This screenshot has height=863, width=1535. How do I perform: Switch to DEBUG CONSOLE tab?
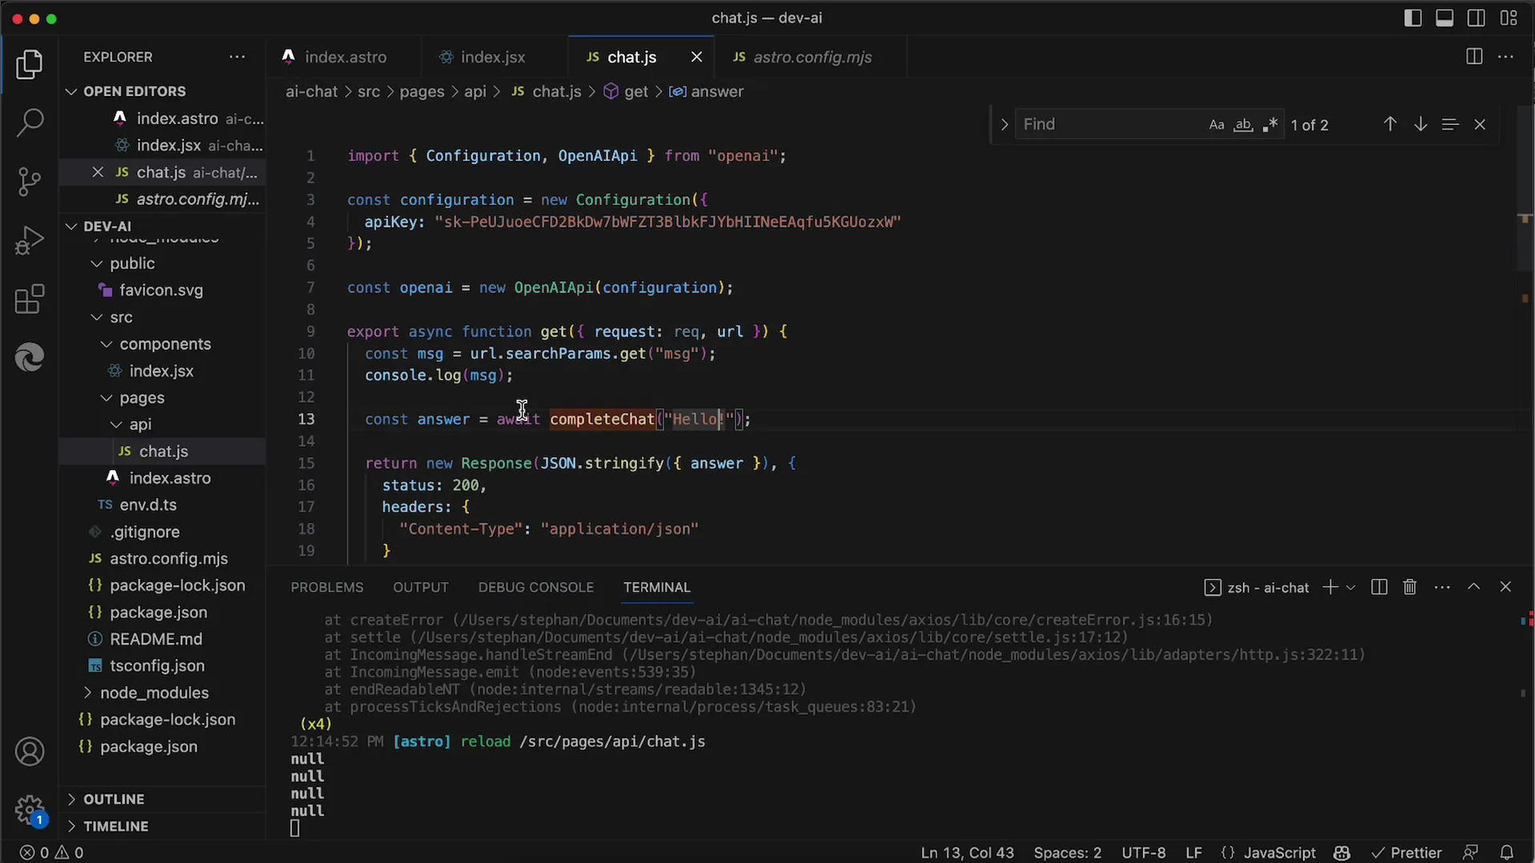(535, 587)
